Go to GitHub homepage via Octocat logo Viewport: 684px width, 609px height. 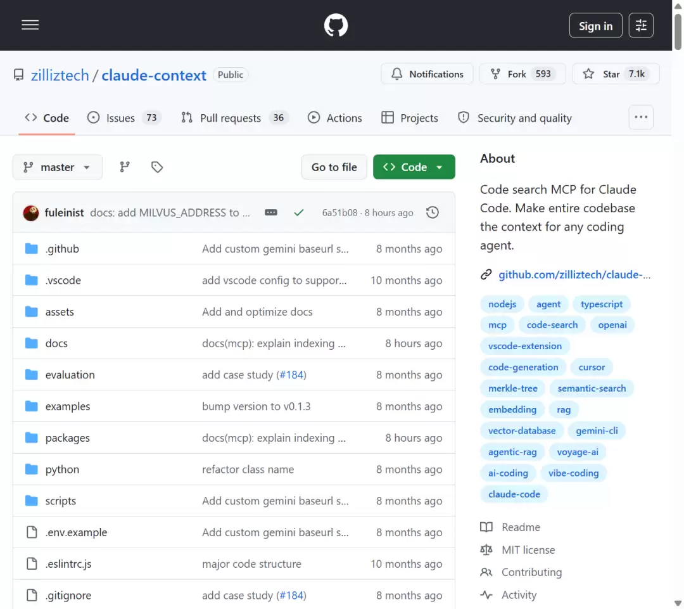(336, 25)
